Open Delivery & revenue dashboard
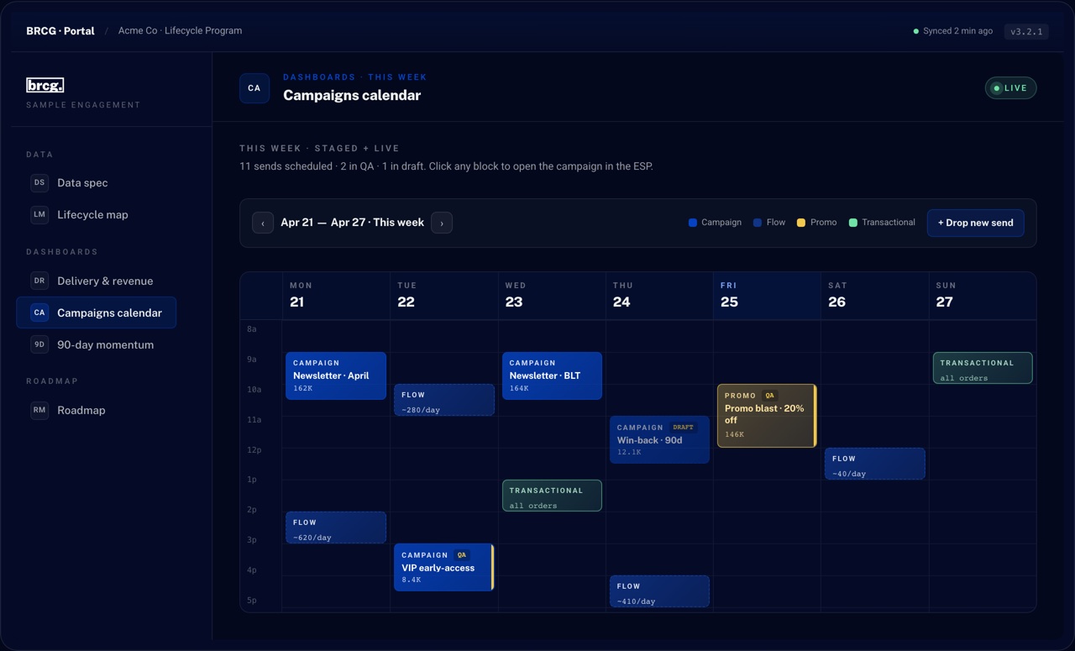1075x651 pixels. point(97,281)
